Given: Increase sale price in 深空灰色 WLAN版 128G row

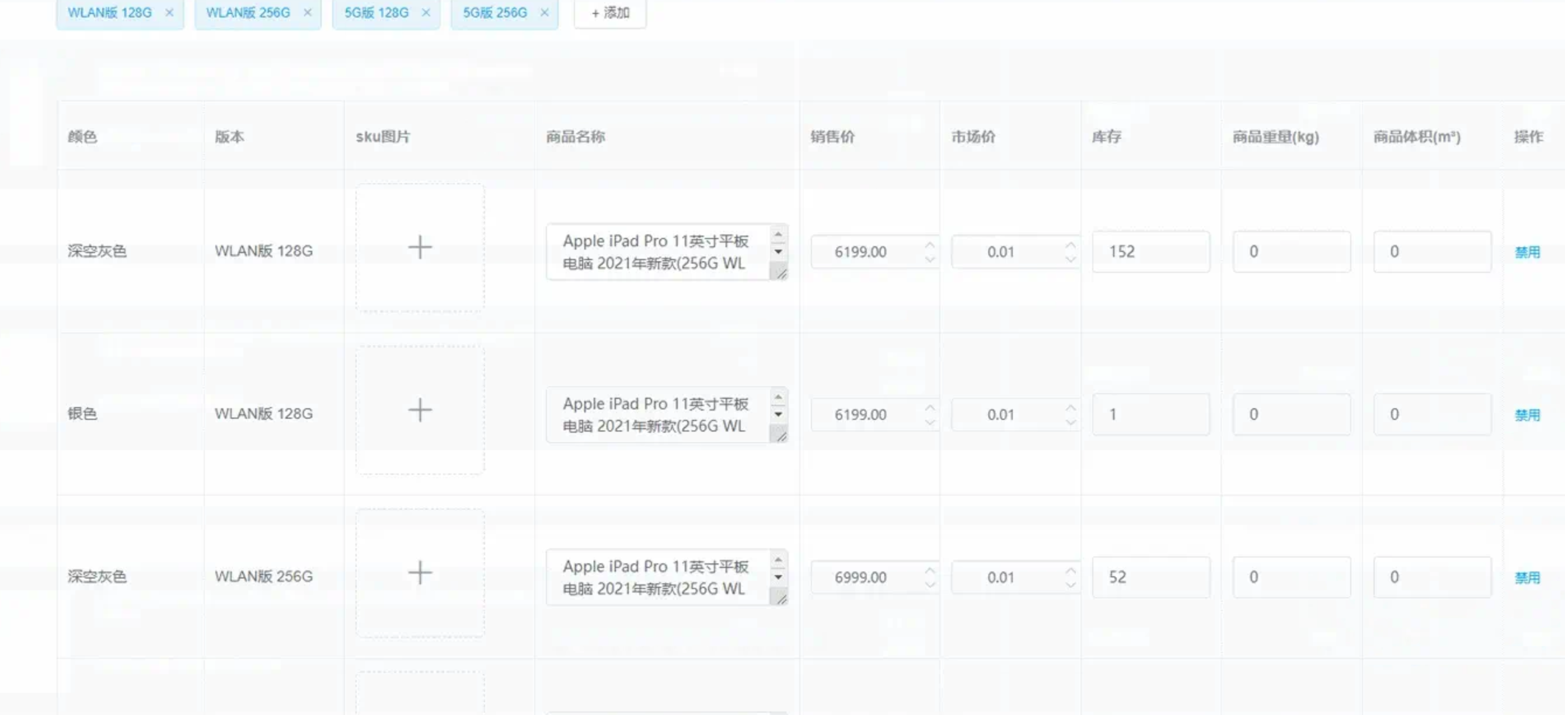Looking at the screenshot, I should point(930,244).
